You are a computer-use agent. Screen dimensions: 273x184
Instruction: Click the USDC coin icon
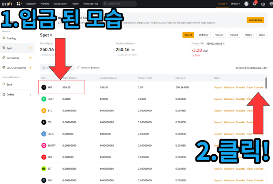click(x=44, y=134)
